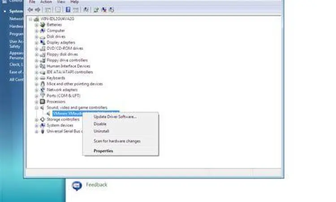Viewport: 336px width, 202px height.
Task: Click the speaker icon beside Sound, video and game controllers
Action: [x=43, y=108]
